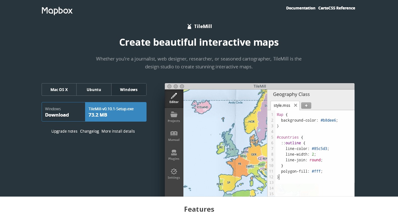Open the Changelog

coord(89,131)
